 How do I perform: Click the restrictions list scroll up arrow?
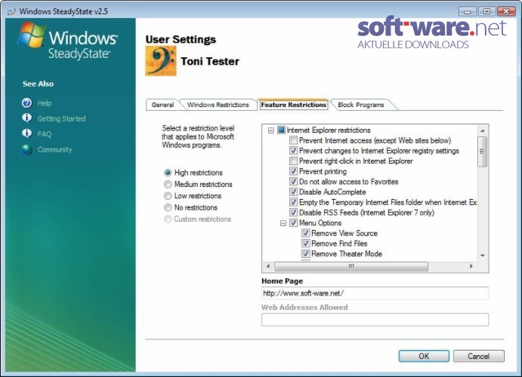483,130
